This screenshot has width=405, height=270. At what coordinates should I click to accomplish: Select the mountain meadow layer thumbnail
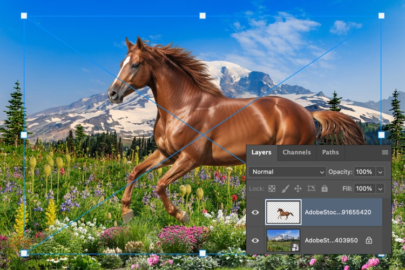(x=283, y=240)
